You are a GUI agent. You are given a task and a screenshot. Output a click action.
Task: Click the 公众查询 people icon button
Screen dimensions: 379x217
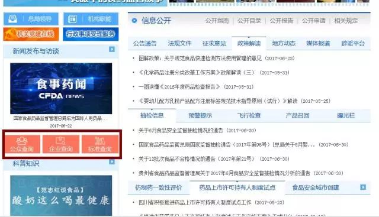pyautogui.click(x=22, y=144)
